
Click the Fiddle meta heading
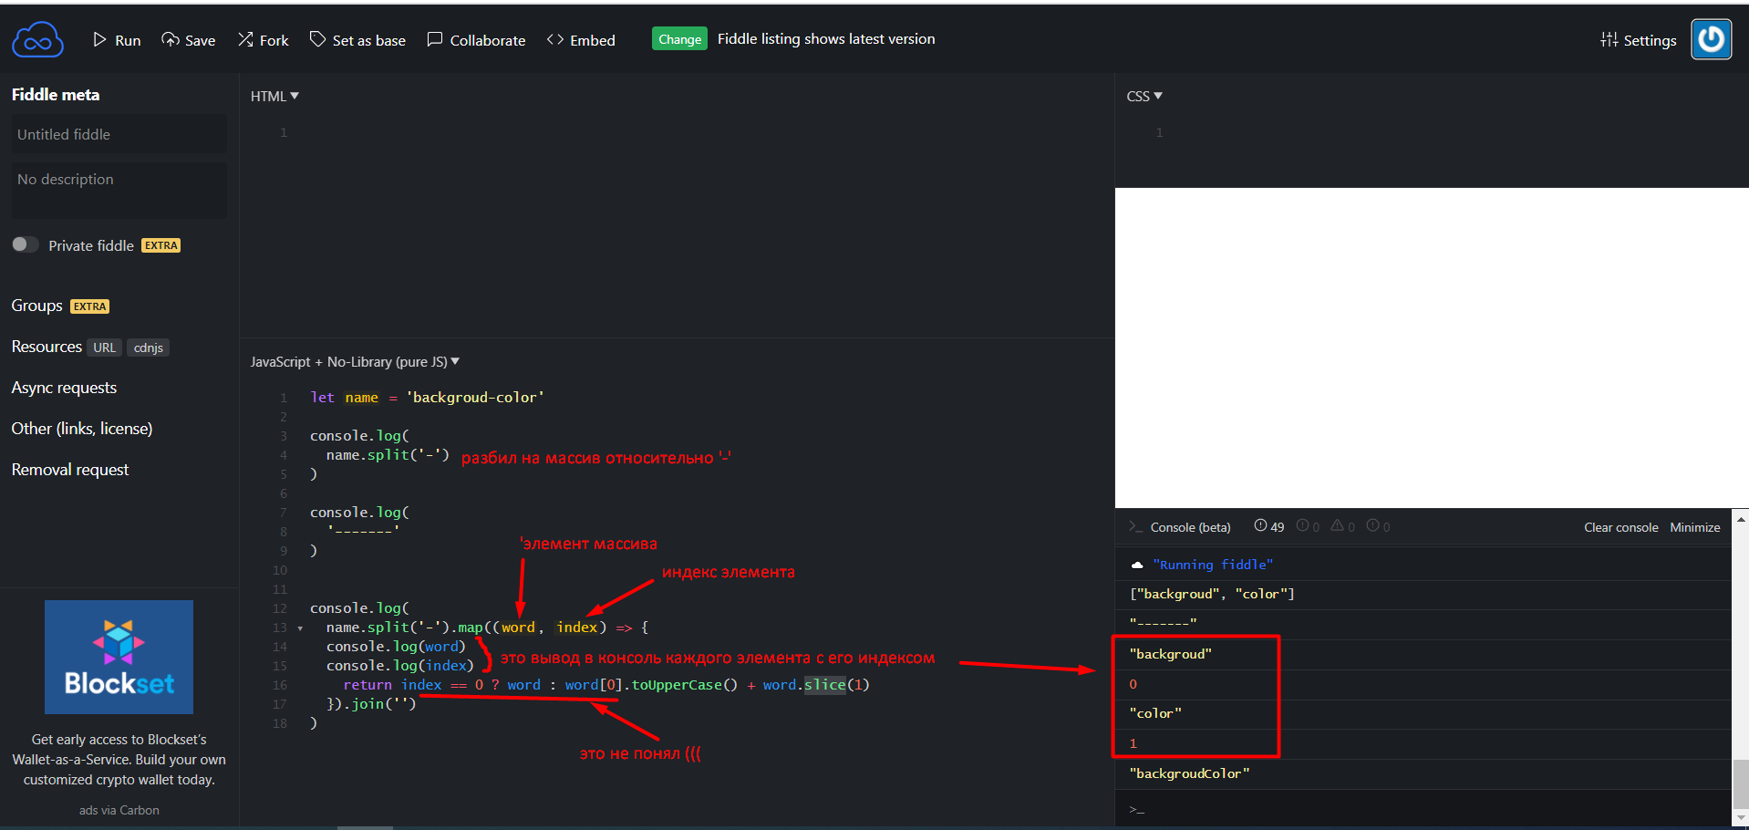[x=56, y=95]
